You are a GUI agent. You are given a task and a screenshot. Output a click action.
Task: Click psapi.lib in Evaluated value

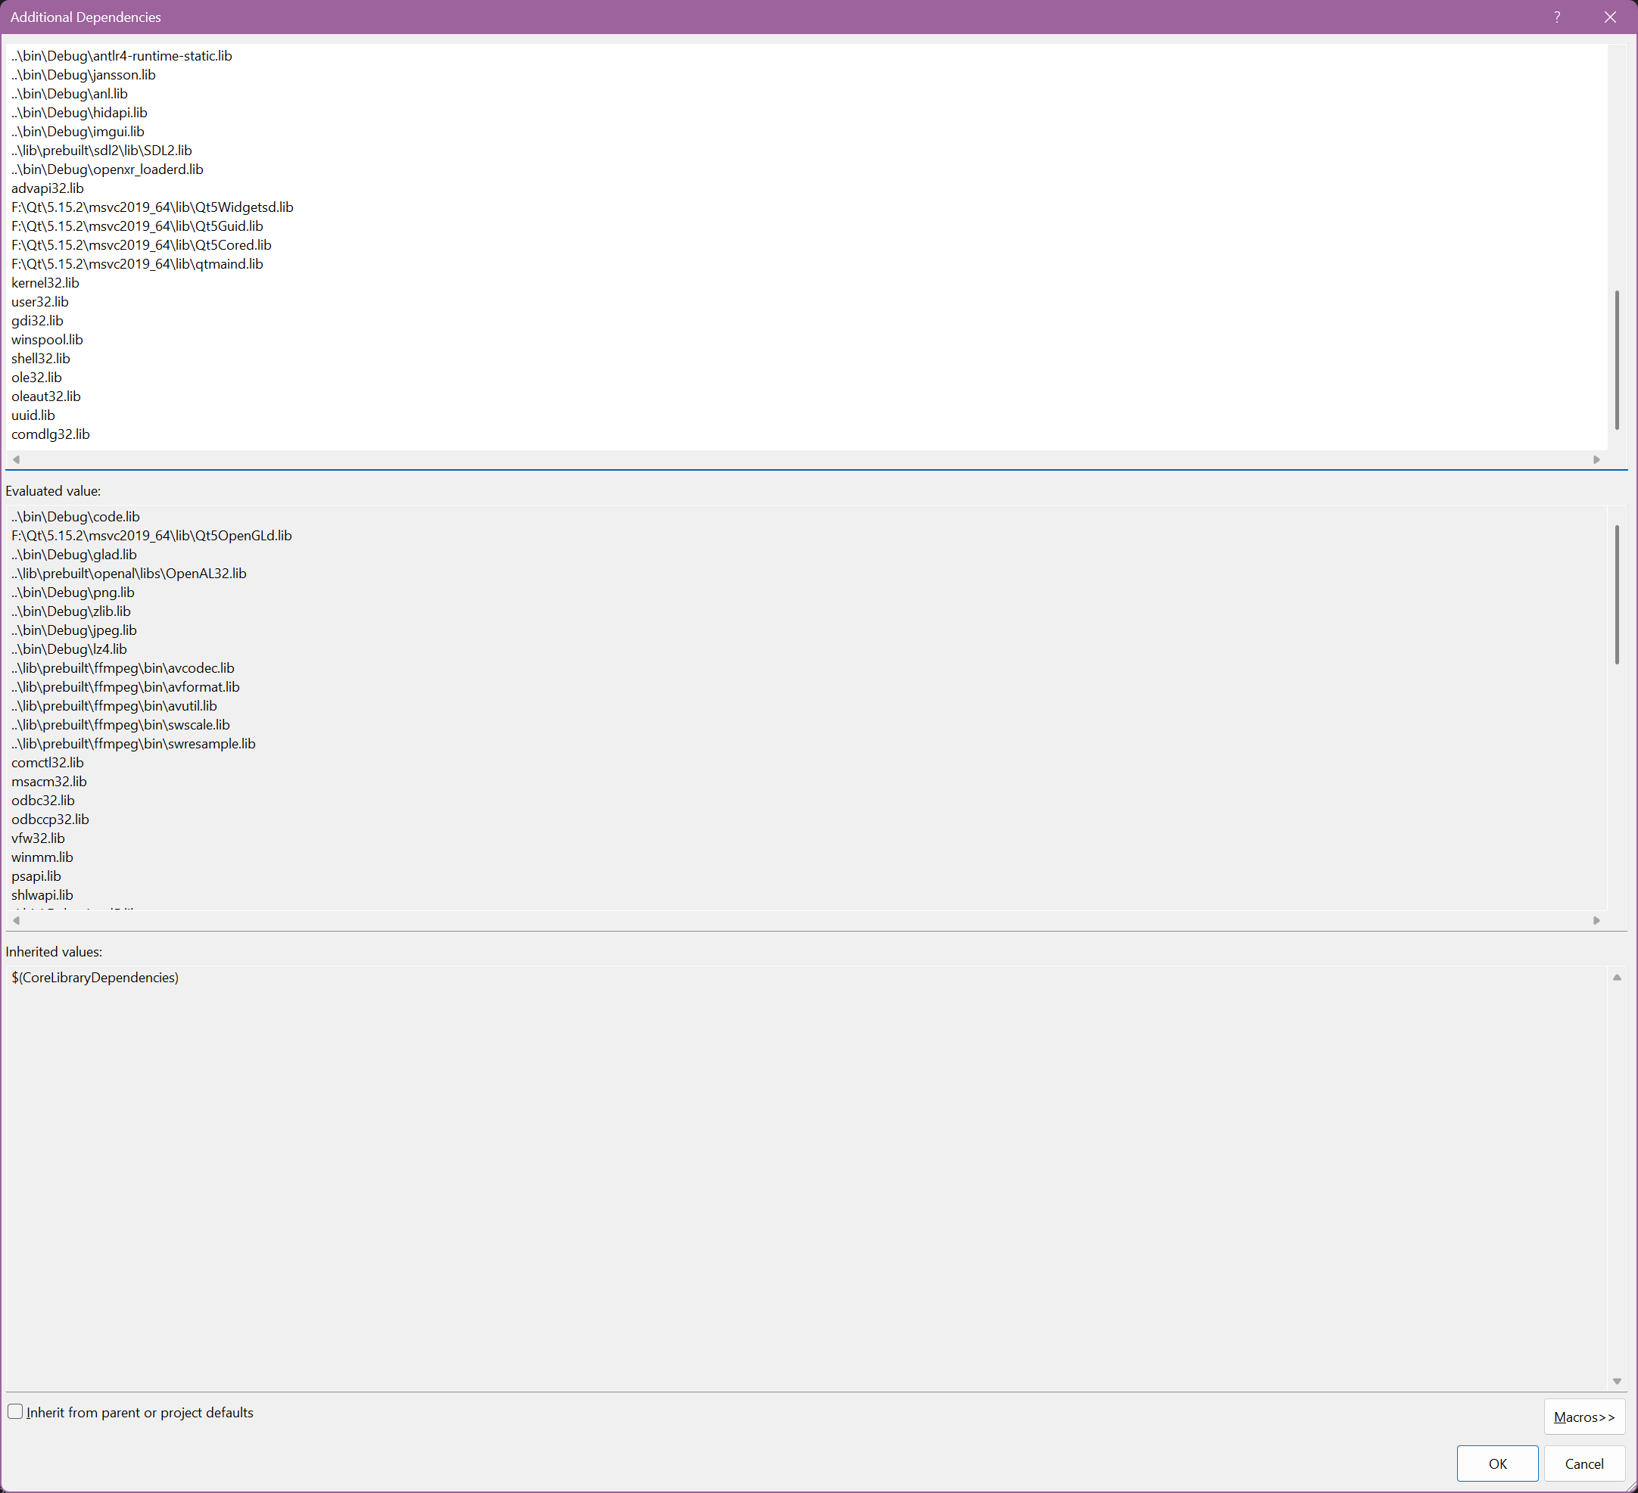(x=36, y=876)
